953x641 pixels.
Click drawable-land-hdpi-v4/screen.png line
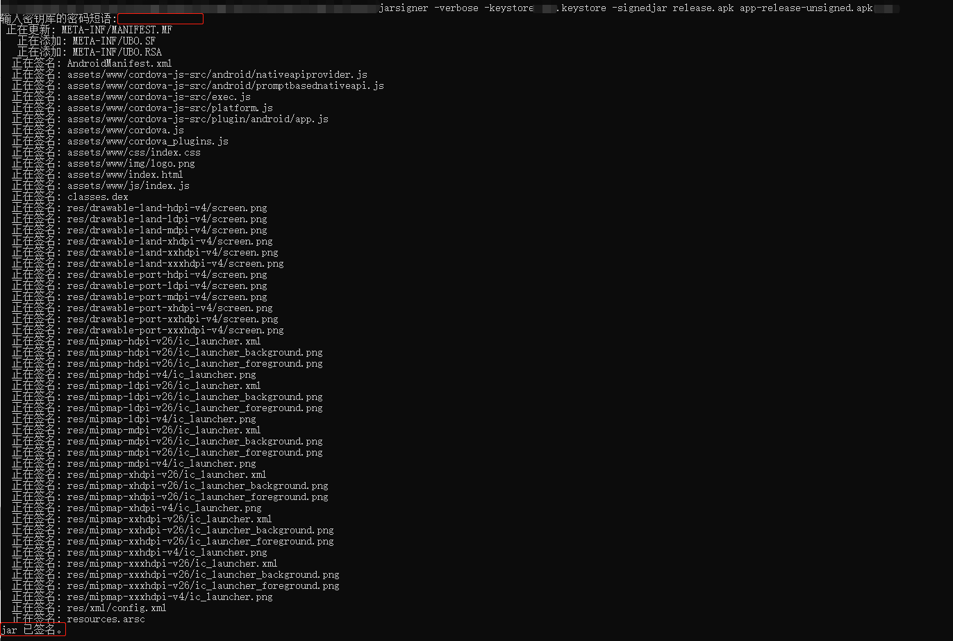point(139,208)
